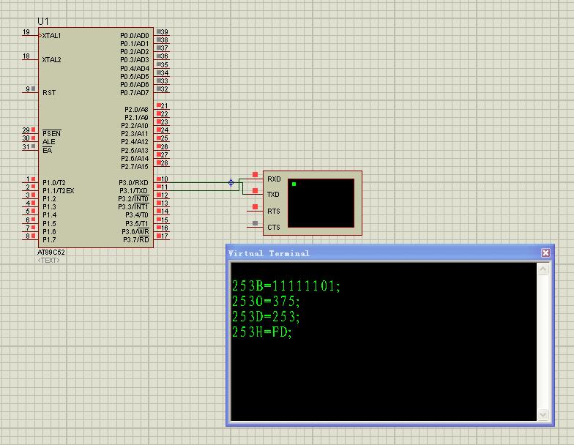Click the <TEXT> placeholder under AT89C52

click(48, 261)
